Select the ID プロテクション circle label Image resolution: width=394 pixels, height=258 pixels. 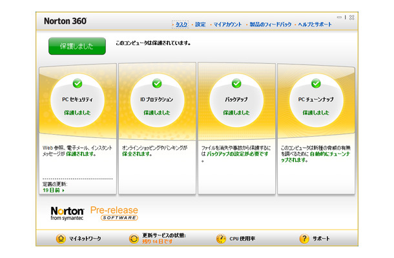(157, 99)
